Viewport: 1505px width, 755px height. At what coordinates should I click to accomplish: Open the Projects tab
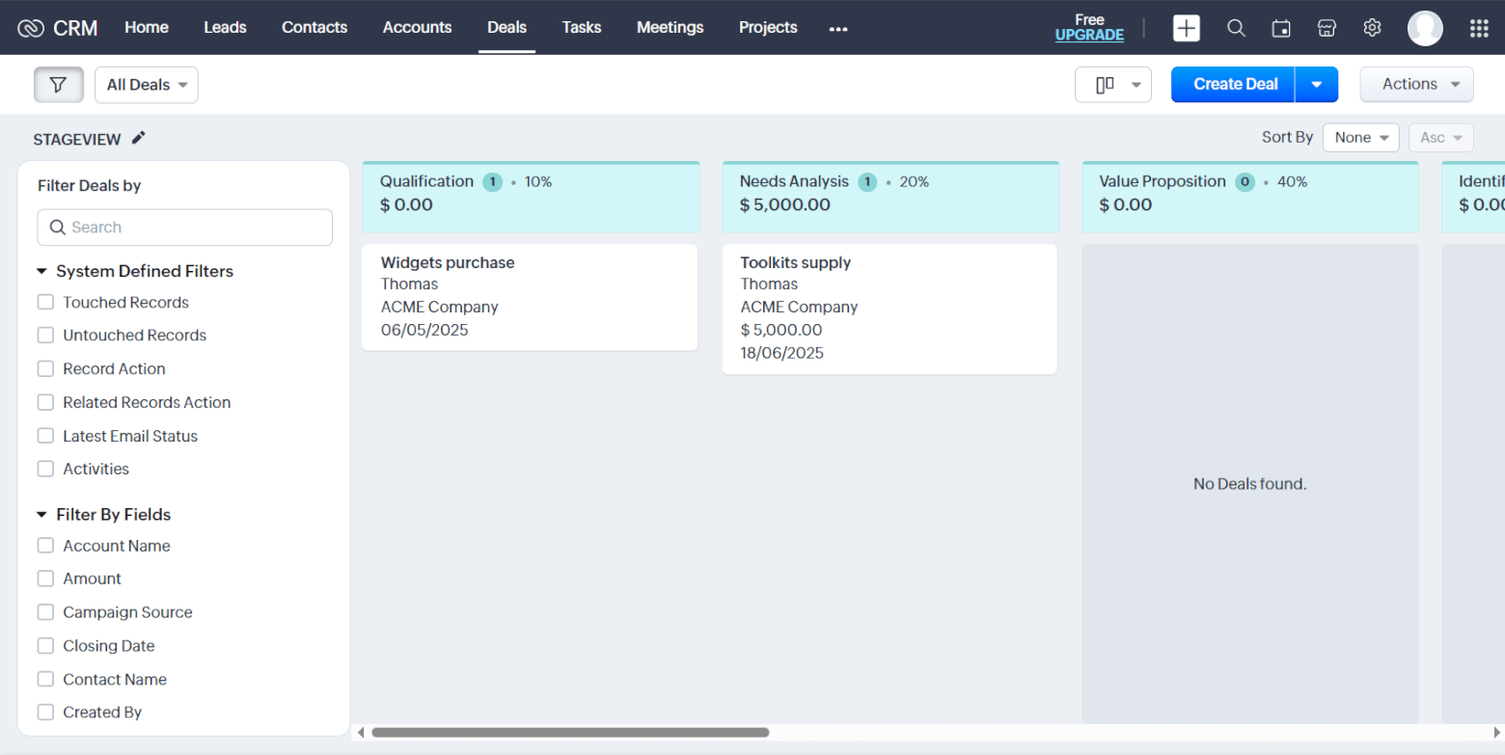point(768,28)
